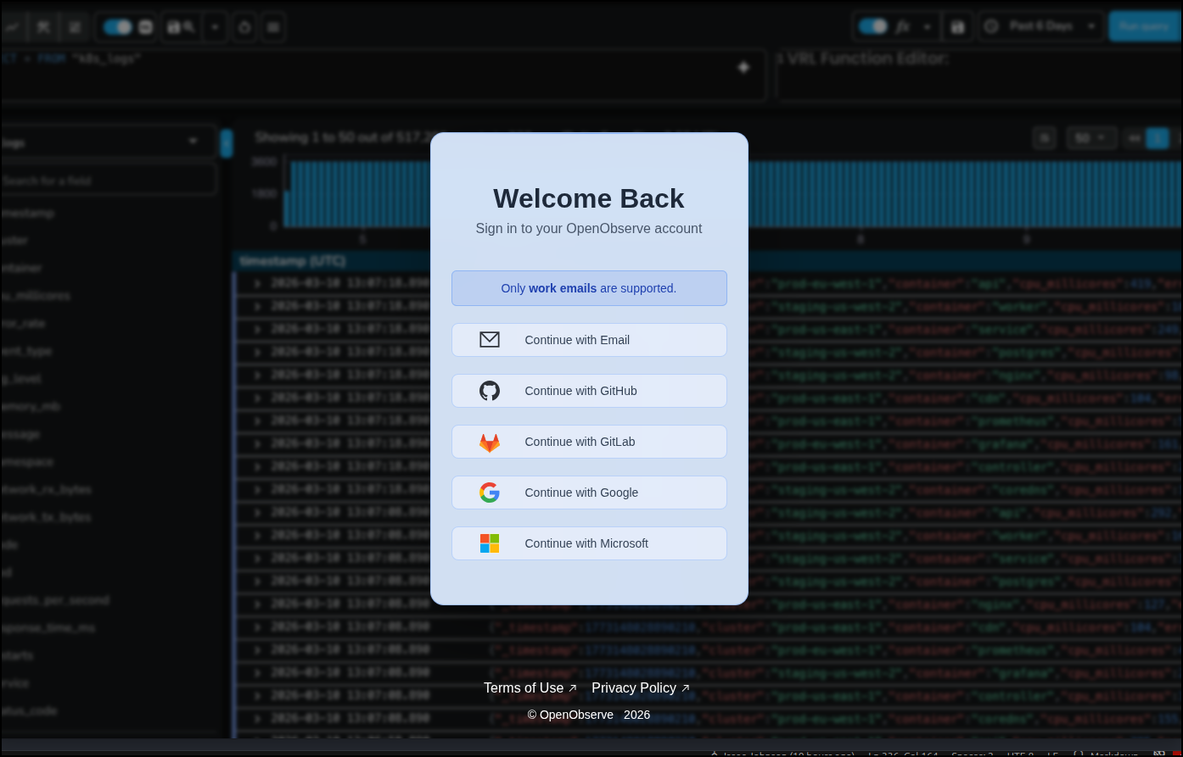Open the Past 6 Days time range dropdown
This screenshot has height=757, width=1183.
click(1041, 26)
